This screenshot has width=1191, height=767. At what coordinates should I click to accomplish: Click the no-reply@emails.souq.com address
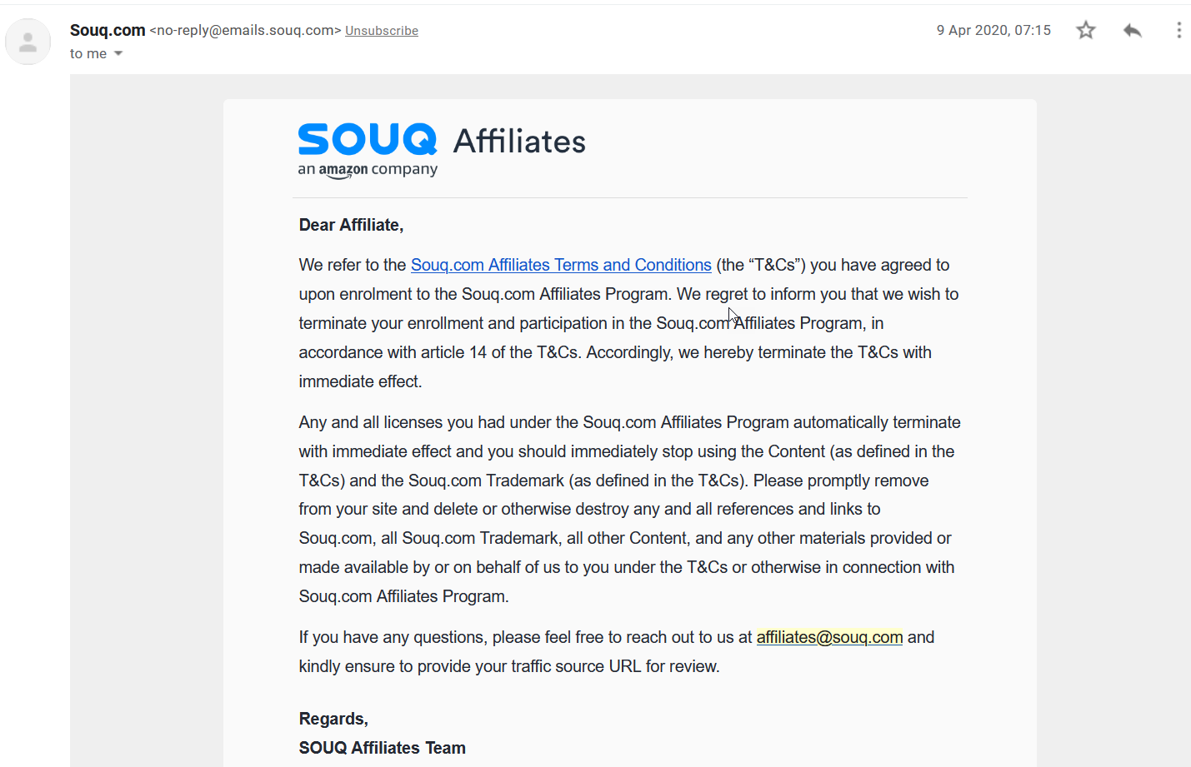tap(245, 31)
